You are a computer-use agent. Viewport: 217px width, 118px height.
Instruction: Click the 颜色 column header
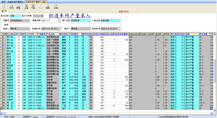78,34
